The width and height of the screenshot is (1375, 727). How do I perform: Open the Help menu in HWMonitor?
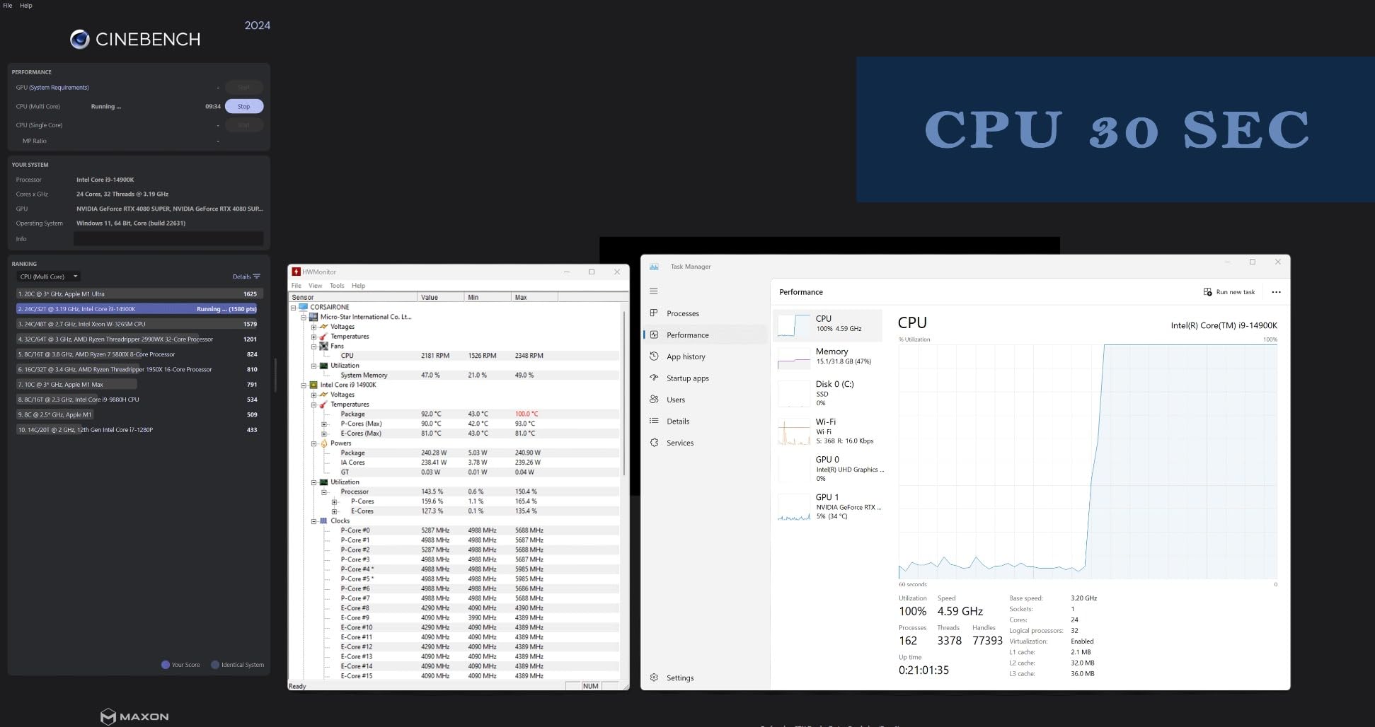pos(359,286)
